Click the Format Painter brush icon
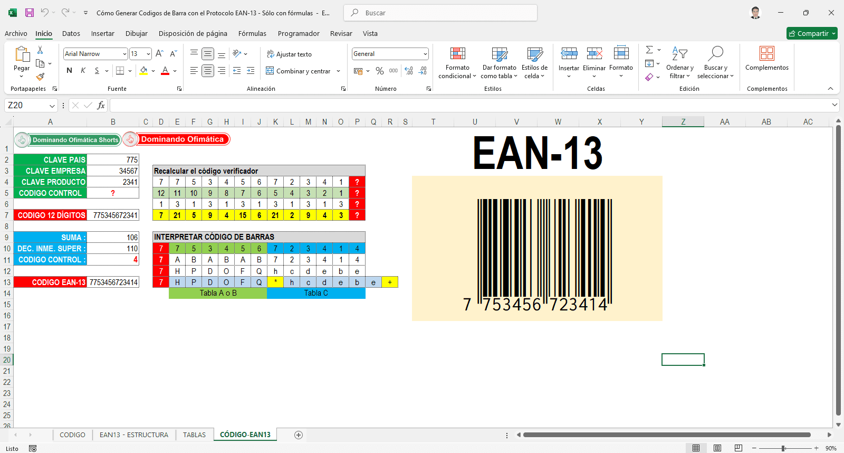The width and height of the screenshot is (844, 453). [x=40, y=77]
